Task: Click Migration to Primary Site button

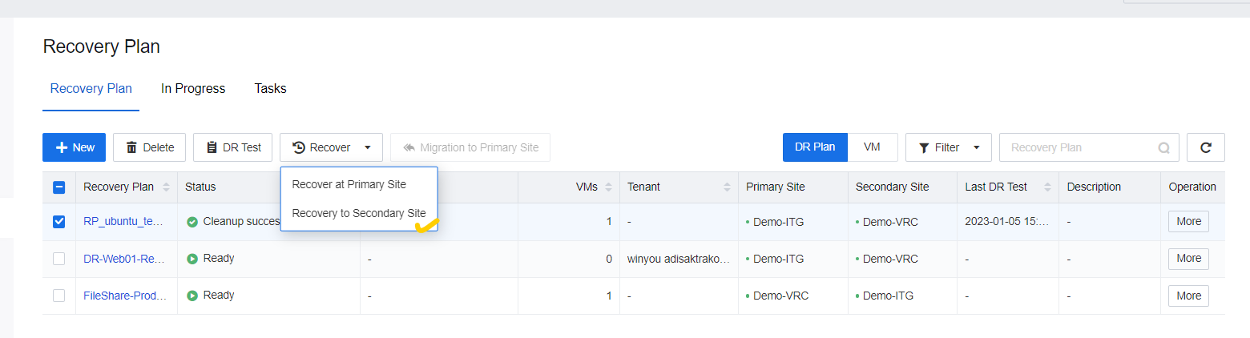Action: pos(470,147)
